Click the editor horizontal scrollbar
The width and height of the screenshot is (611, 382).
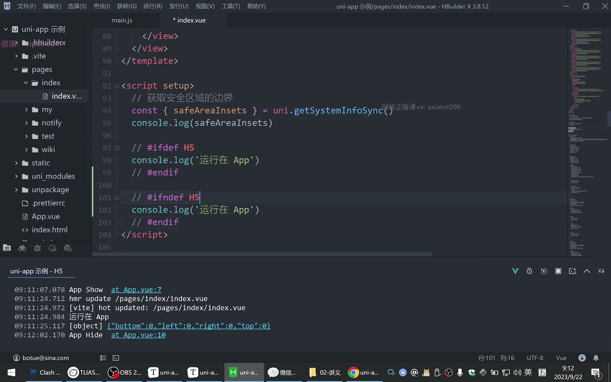262,254
